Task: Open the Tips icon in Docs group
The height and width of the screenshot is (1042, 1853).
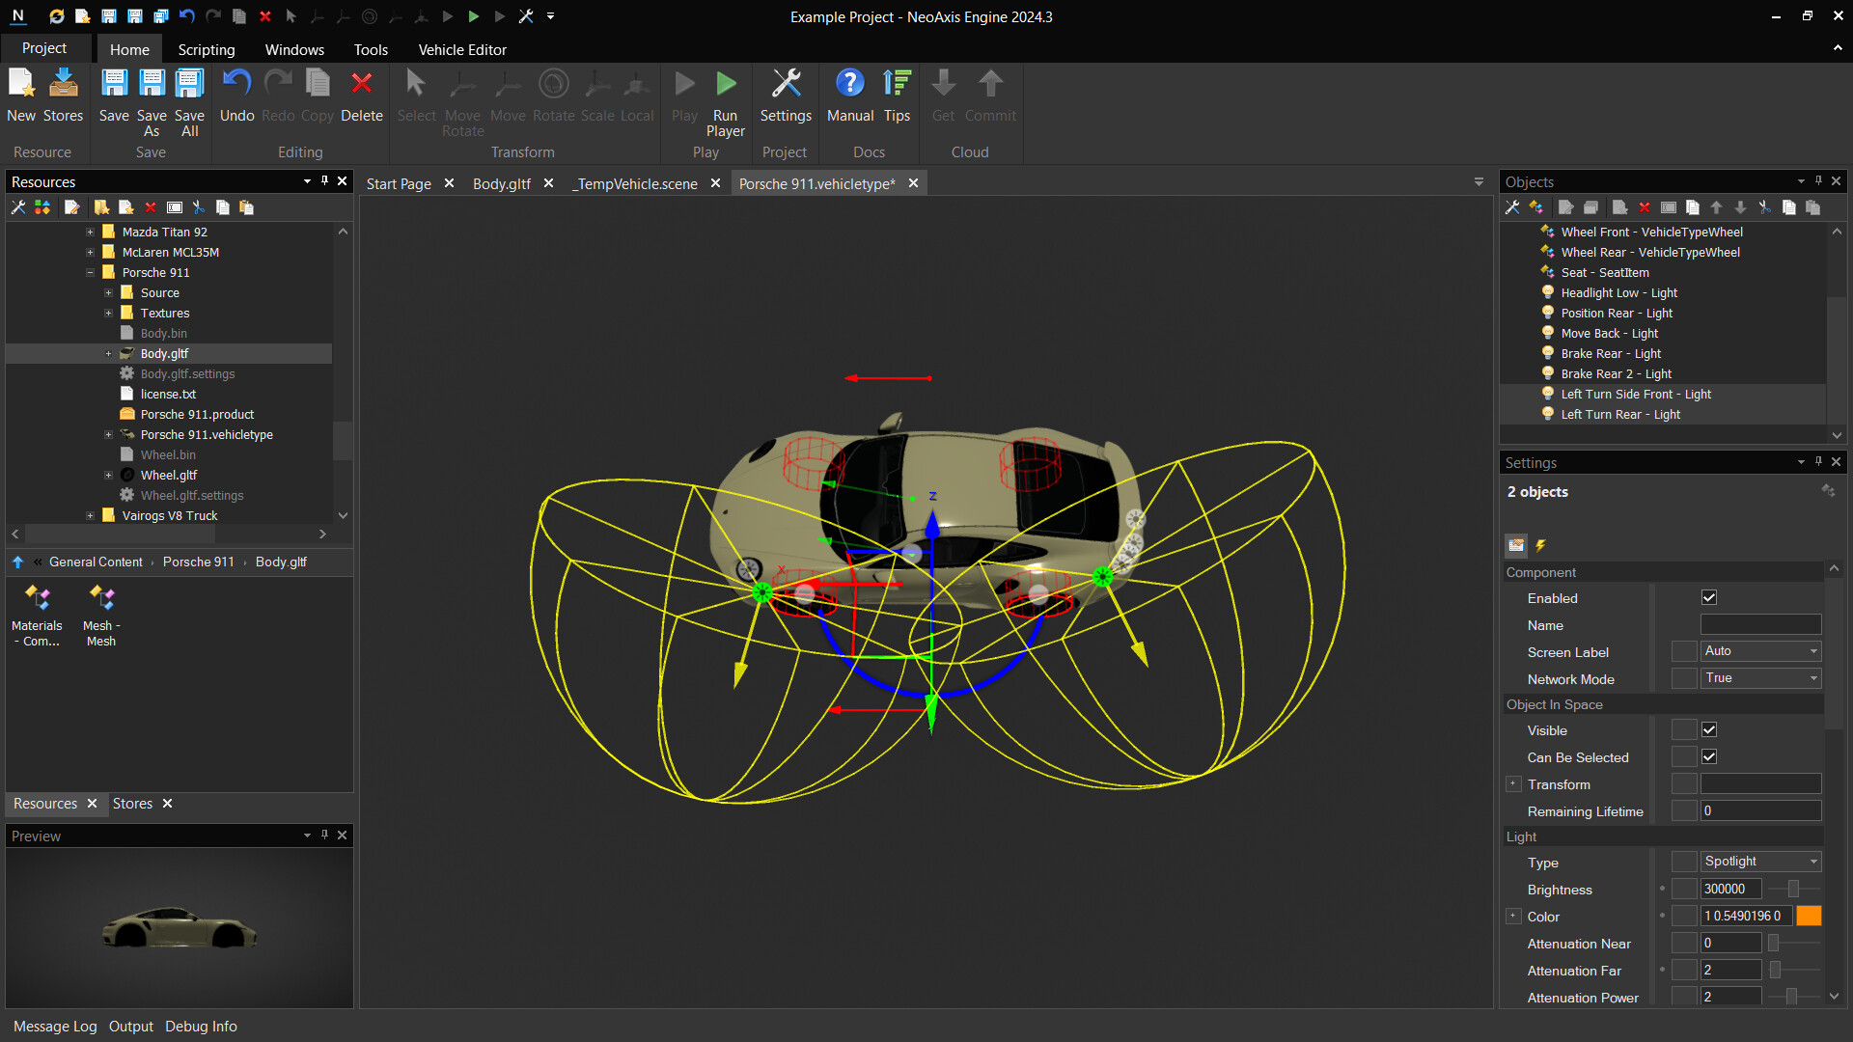Action: (x=897, y=85)
